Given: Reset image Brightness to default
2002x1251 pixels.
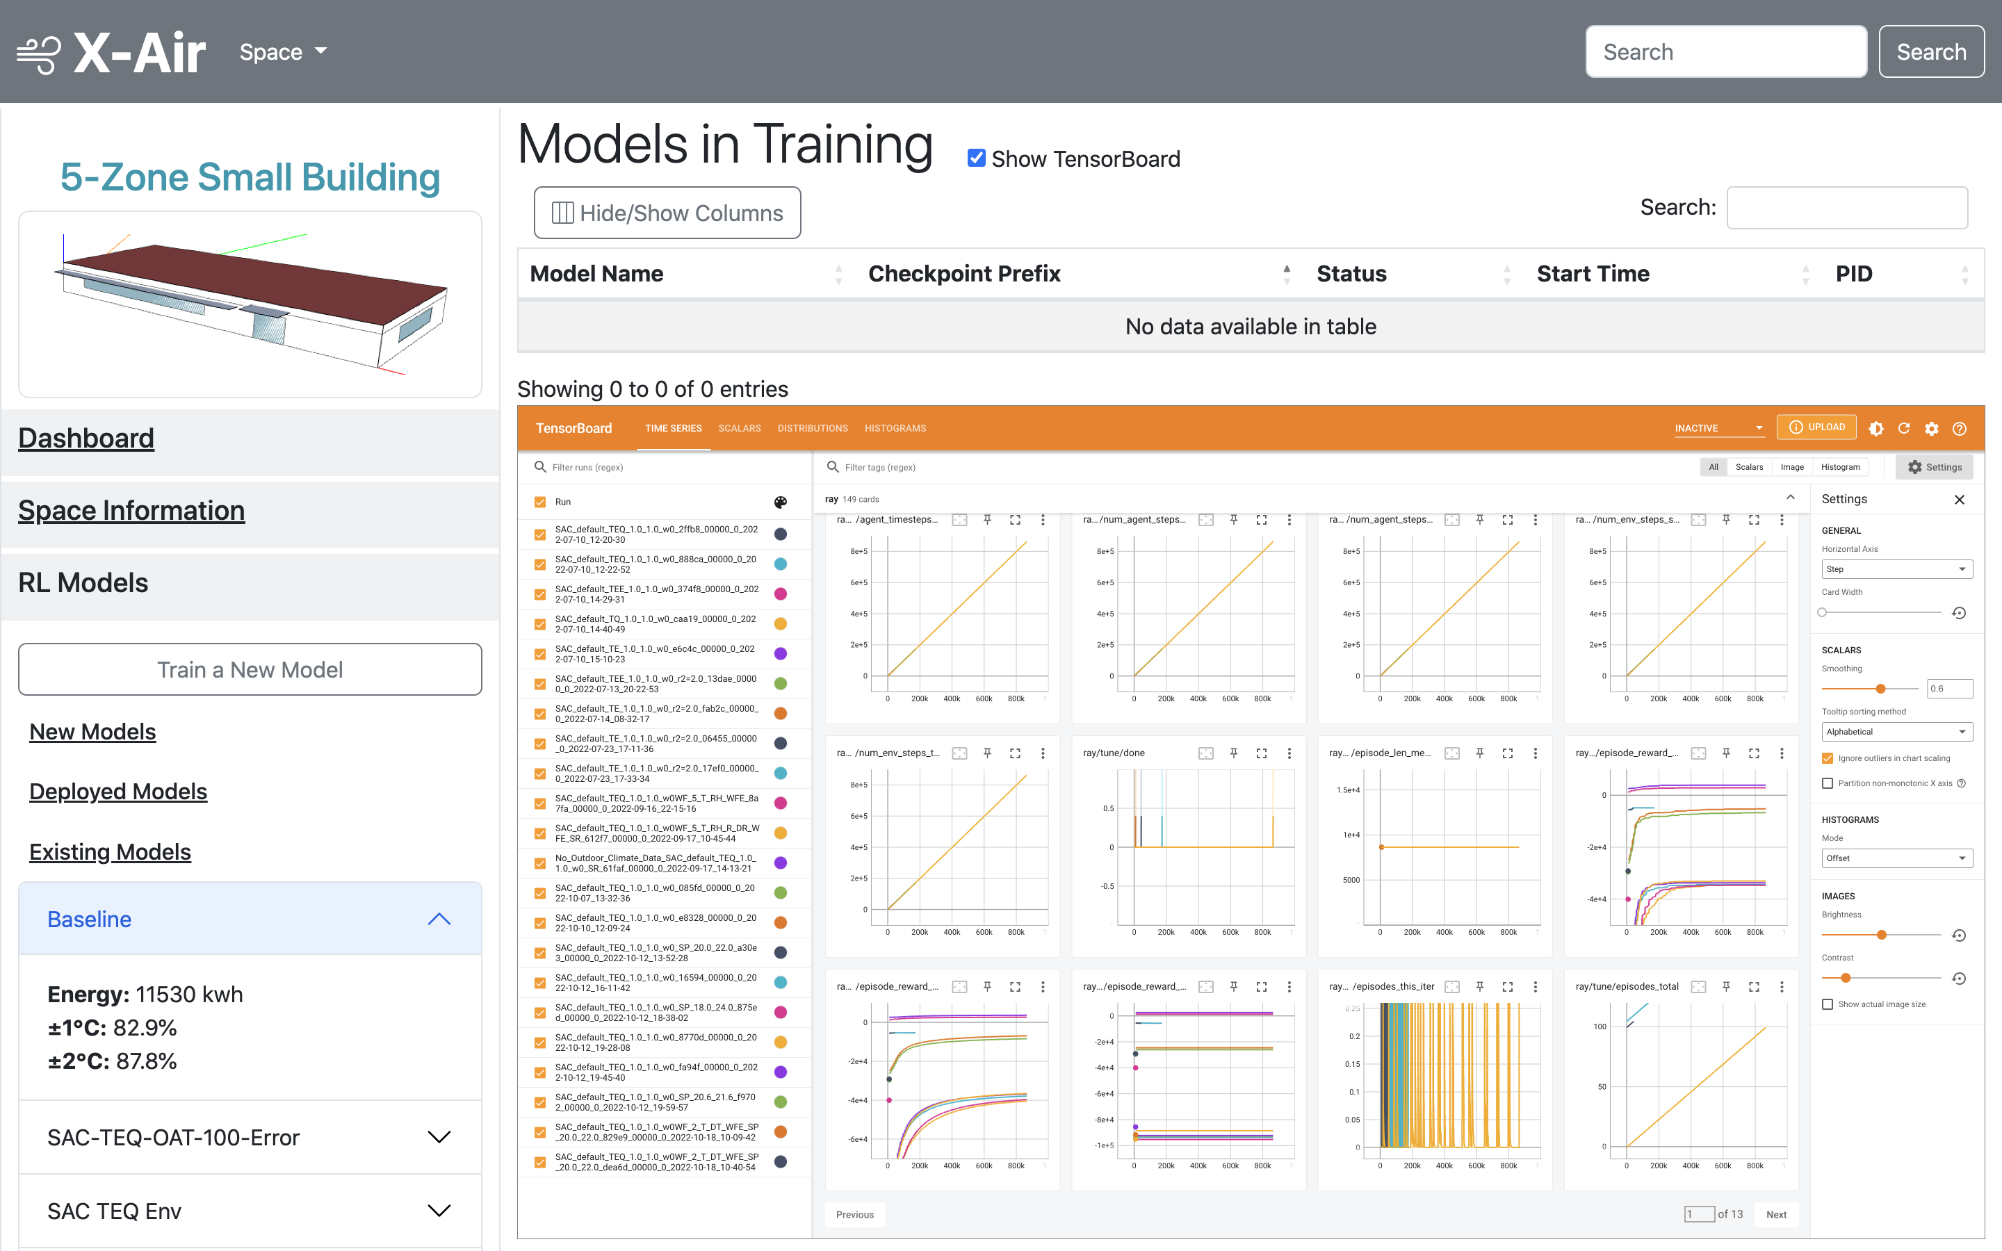Looking at the screenshot, I should point(1959,935).
